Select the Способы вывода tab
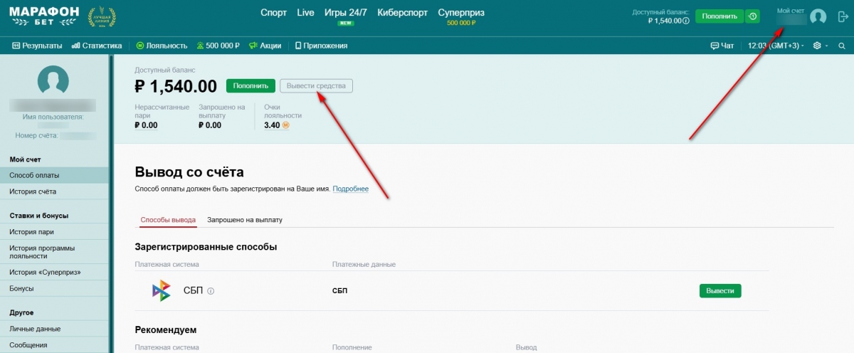The height and width of the screenshot is (353, 854). tap(168, 220)
